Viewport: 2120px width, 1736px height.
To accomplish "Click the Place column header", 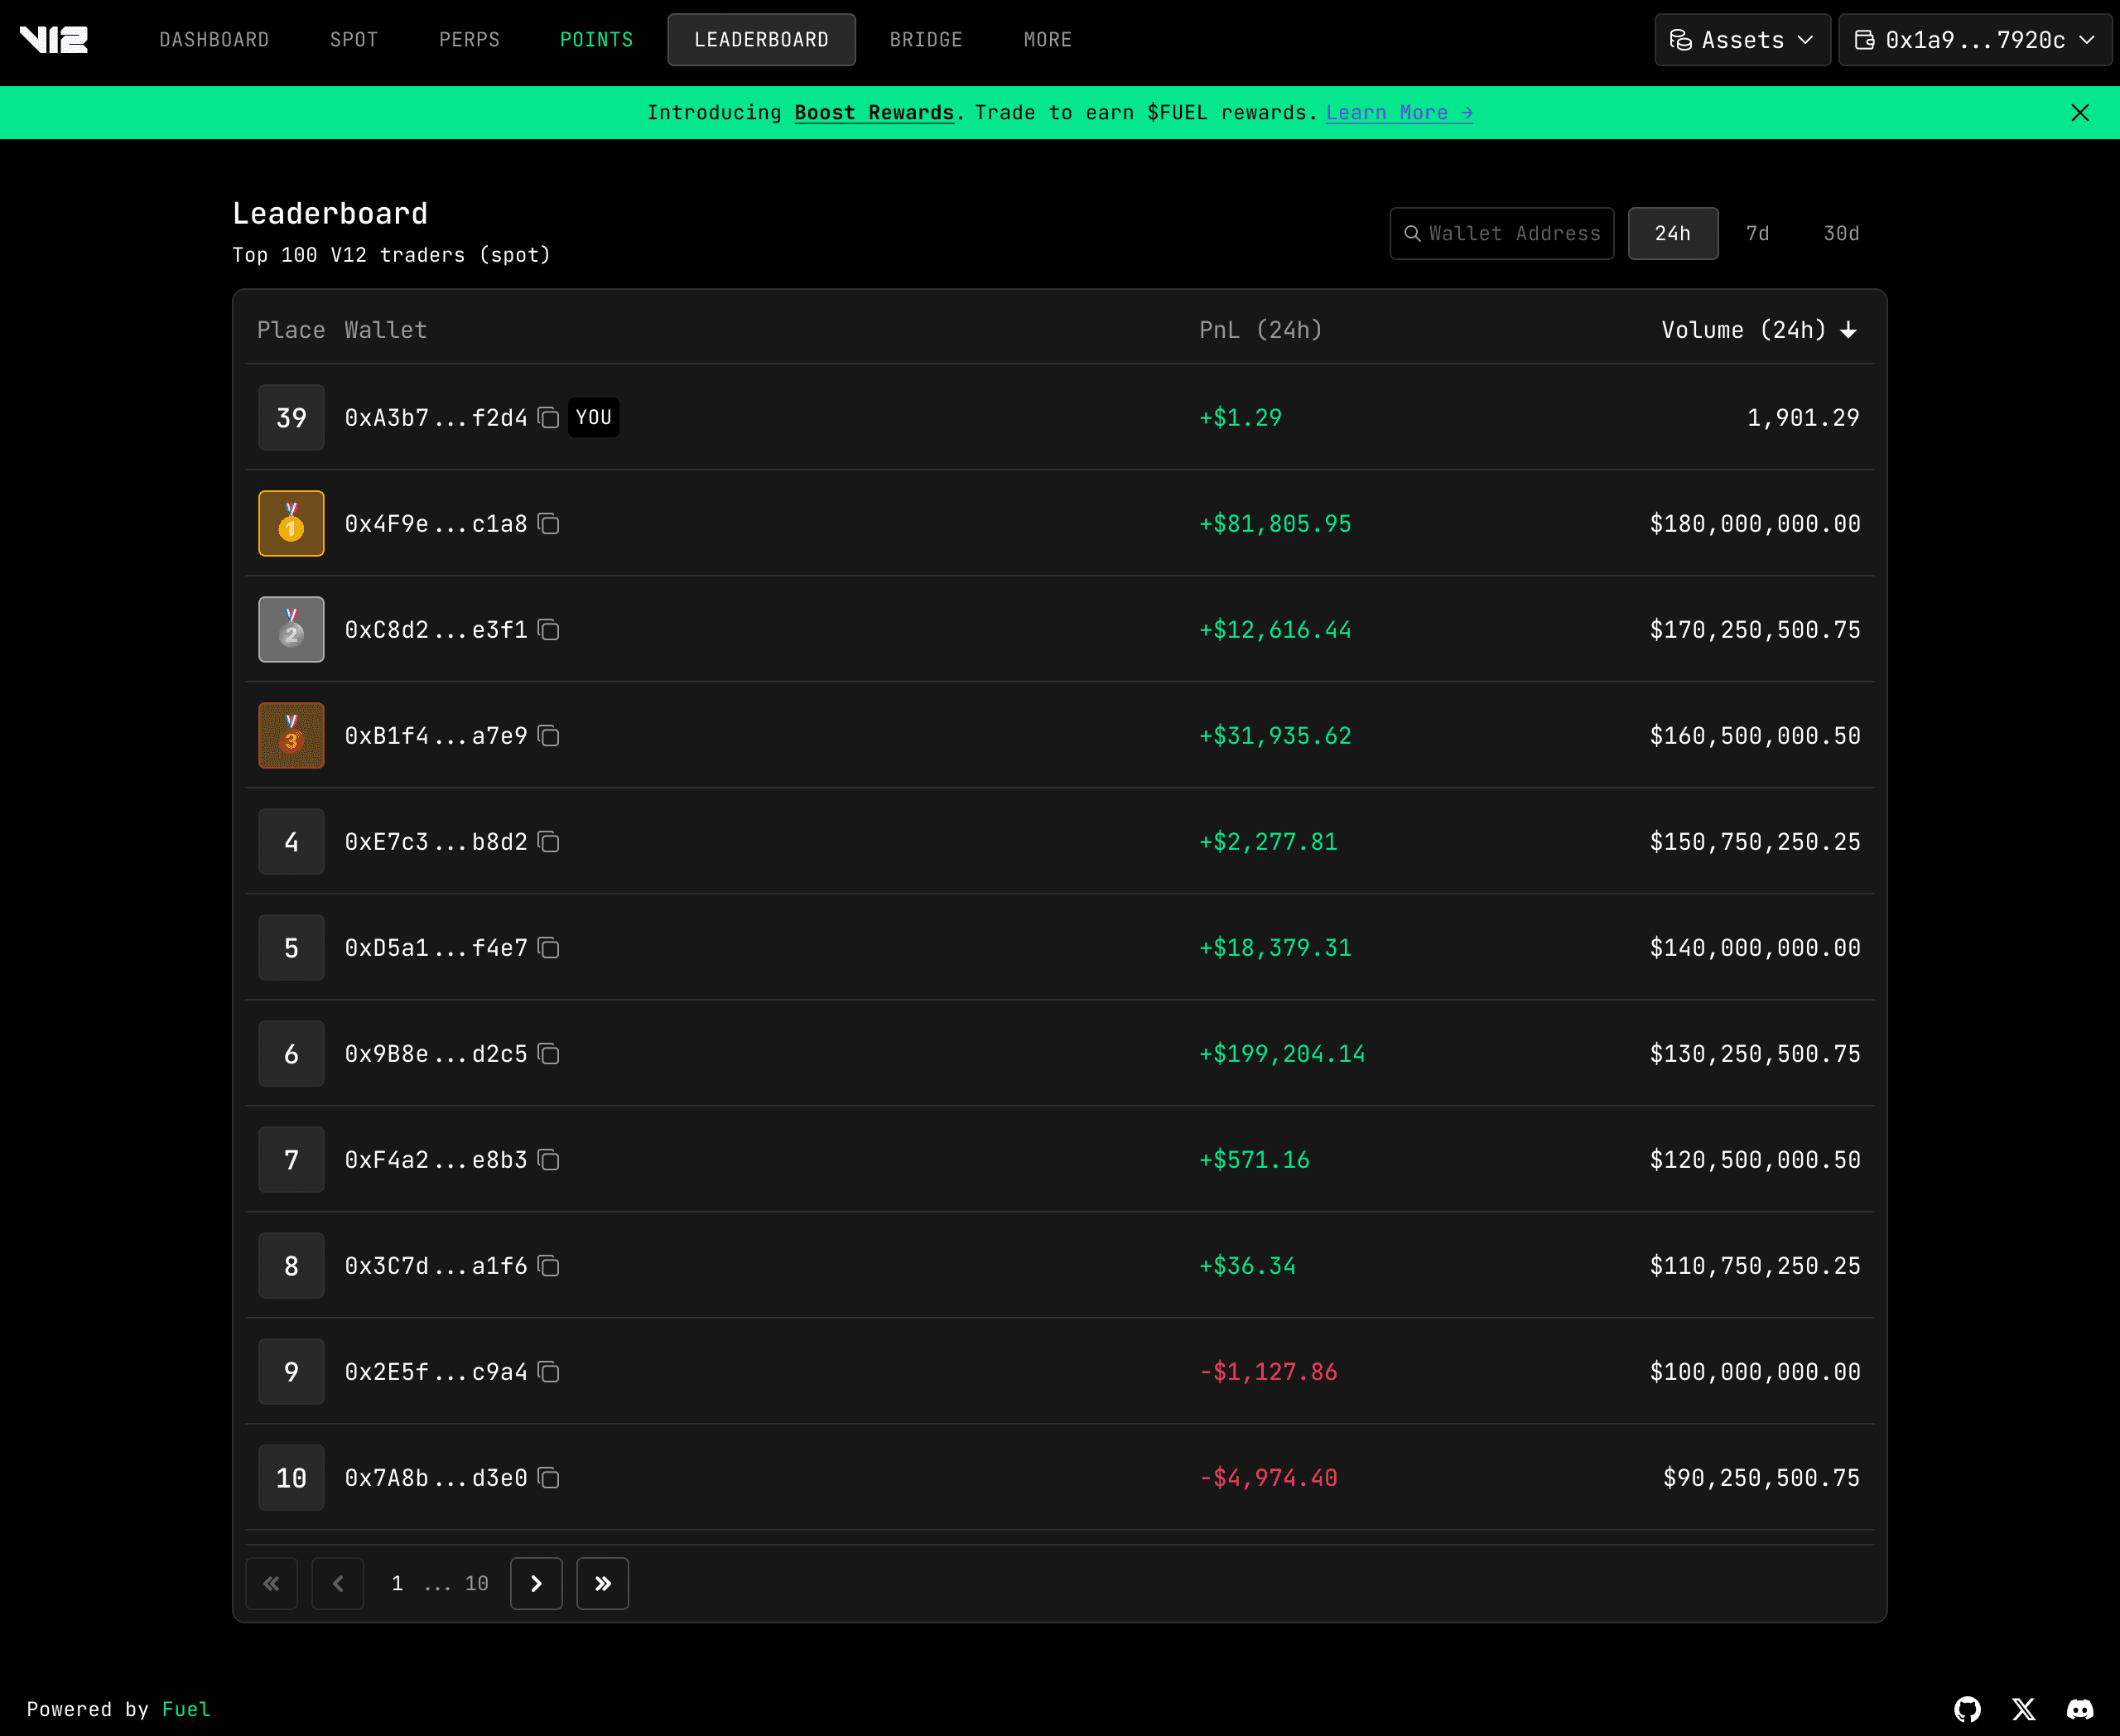I will [x=291, y=330].
